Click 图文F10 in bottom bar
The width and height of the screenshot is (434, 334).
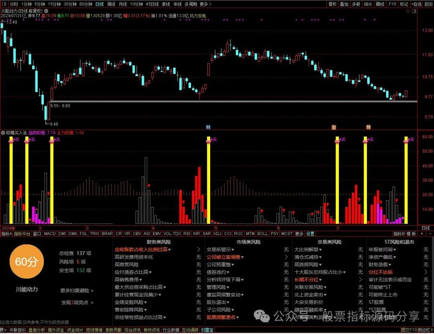tap(409, 330)
